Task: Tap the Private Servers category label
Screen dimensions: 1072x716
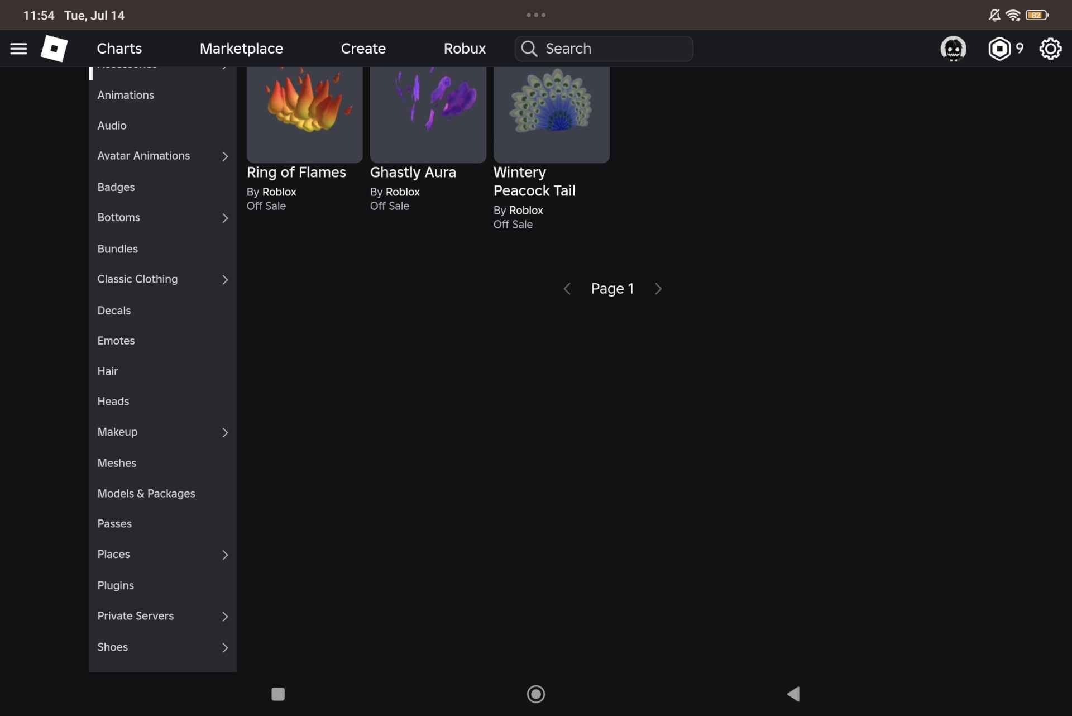Action: (135, 615)
